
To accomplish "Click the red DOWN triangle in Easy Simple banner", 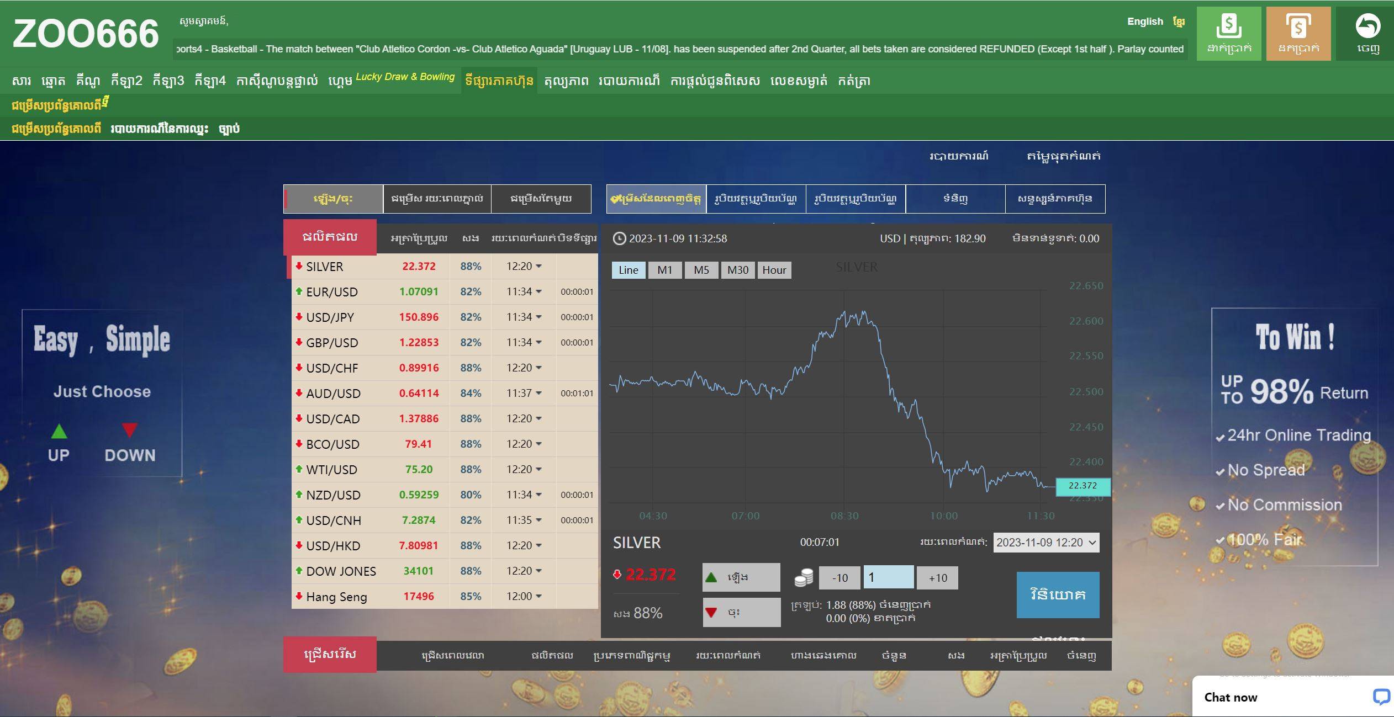I will click(130, 430).
